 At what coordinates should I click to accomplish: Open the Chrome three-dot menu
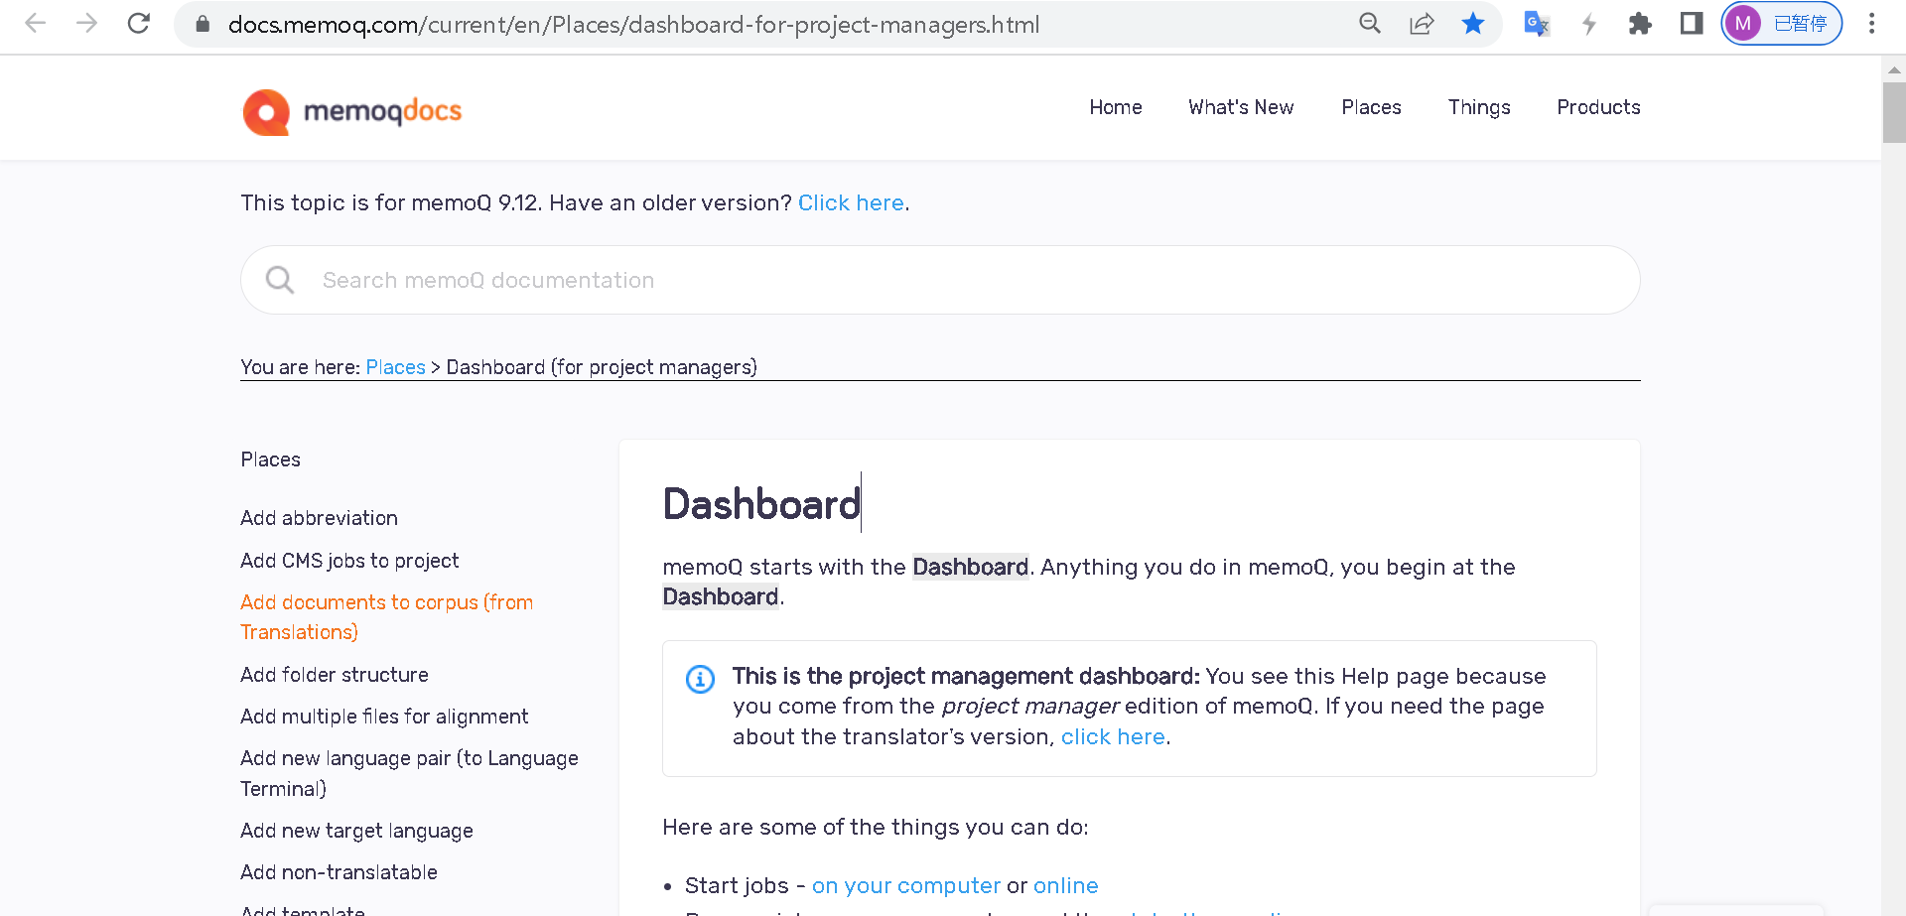point(1872,24)
